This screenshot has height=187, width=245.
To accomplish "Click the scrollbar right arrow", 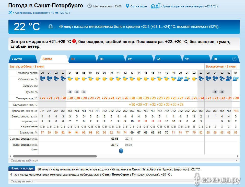I will [x=238, y=156].
